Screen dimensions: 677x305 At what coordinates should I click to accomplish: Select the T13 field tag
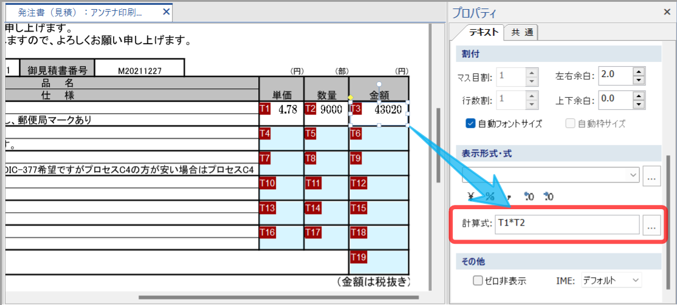point(267,208)
